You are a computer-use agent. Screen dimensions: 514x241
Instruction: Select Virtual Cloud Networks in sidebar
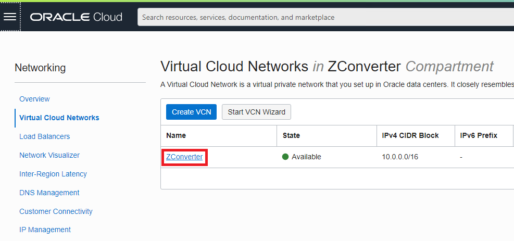click(x=59, y=118)
